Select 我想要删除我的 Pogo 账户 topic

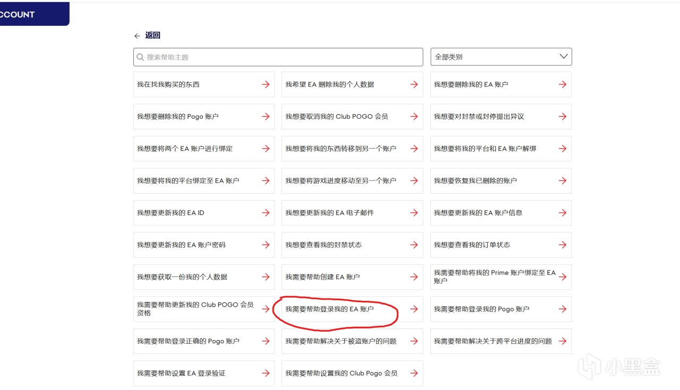click(x=204, y=117)
